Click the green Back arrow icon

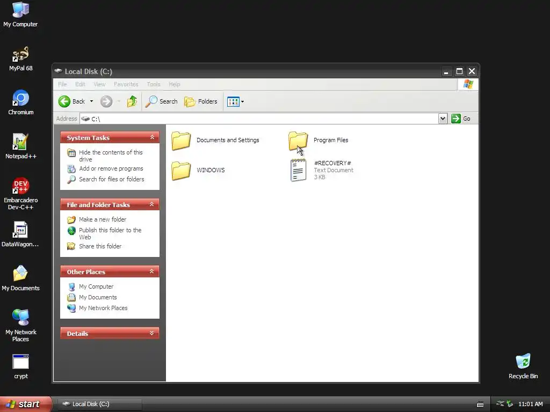(64, 101)
